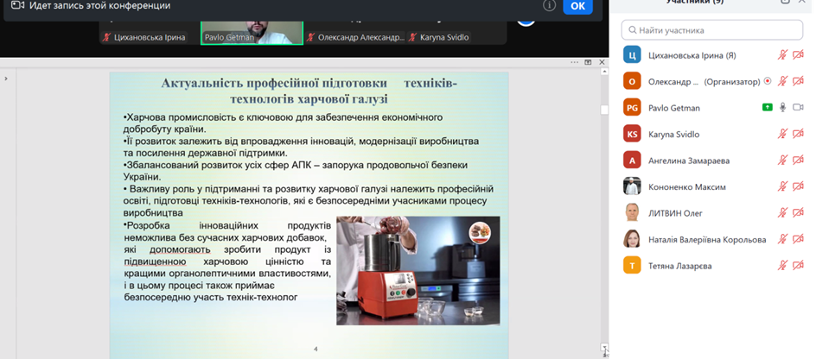Toggle Тетяна Лазарєва's muted microphone
The height and width of the screenshot is (359, 816).
point(782,266)
